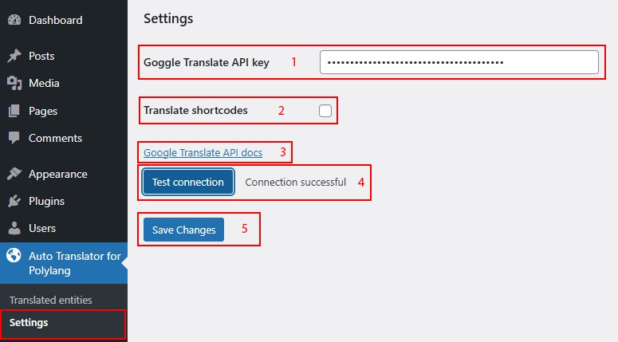
Task: Click the Pages document icon
Action: pyautogui.click(x=14, y=111)
